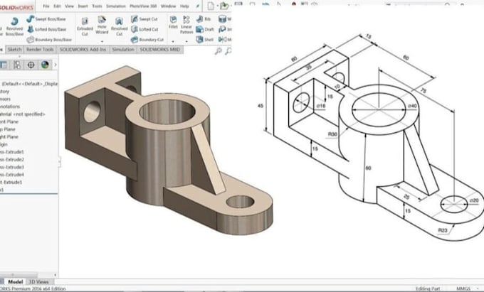
Task: Switch to the SOLIDWORKS MBD tab
Action: pyautogui.click(x=160, y=49)
